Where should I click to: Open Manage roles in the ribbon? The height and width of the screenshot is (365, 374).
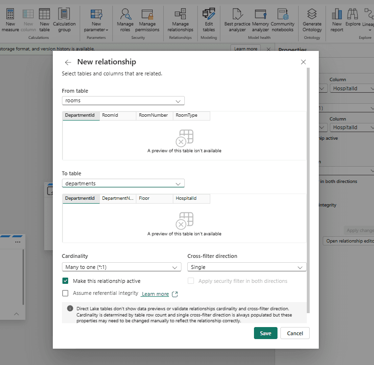tap(125, 20)
